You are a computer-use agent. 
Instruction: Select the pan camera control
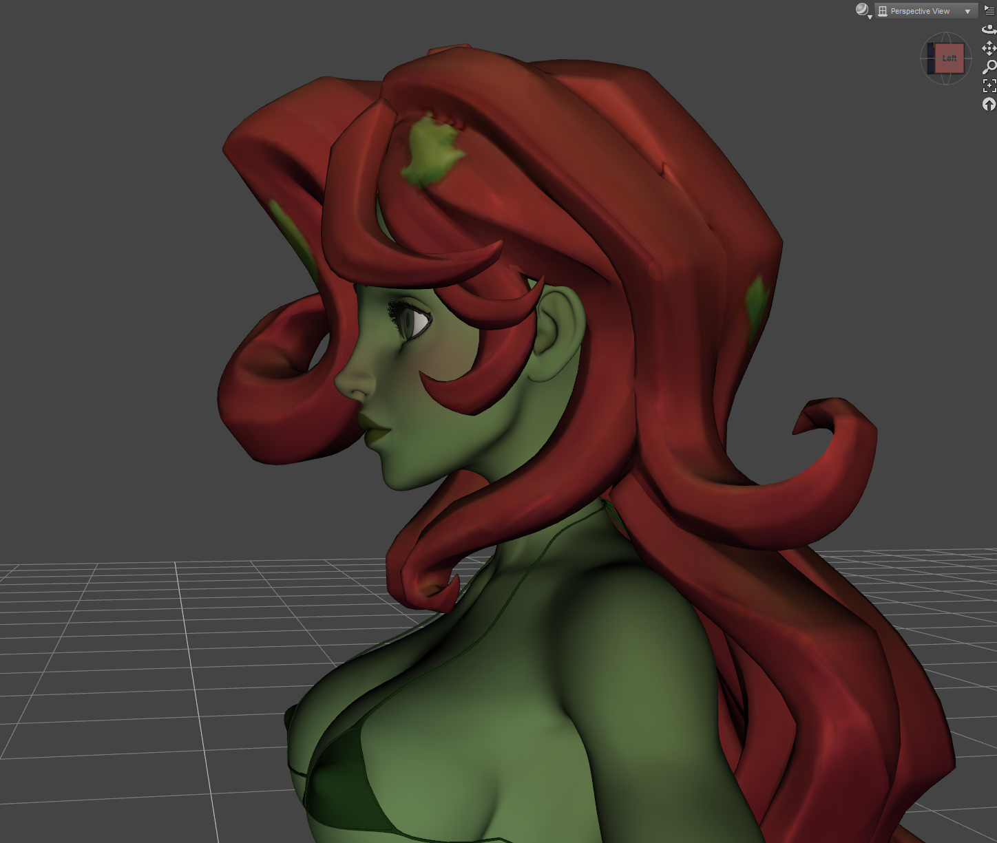pos(989,48)
